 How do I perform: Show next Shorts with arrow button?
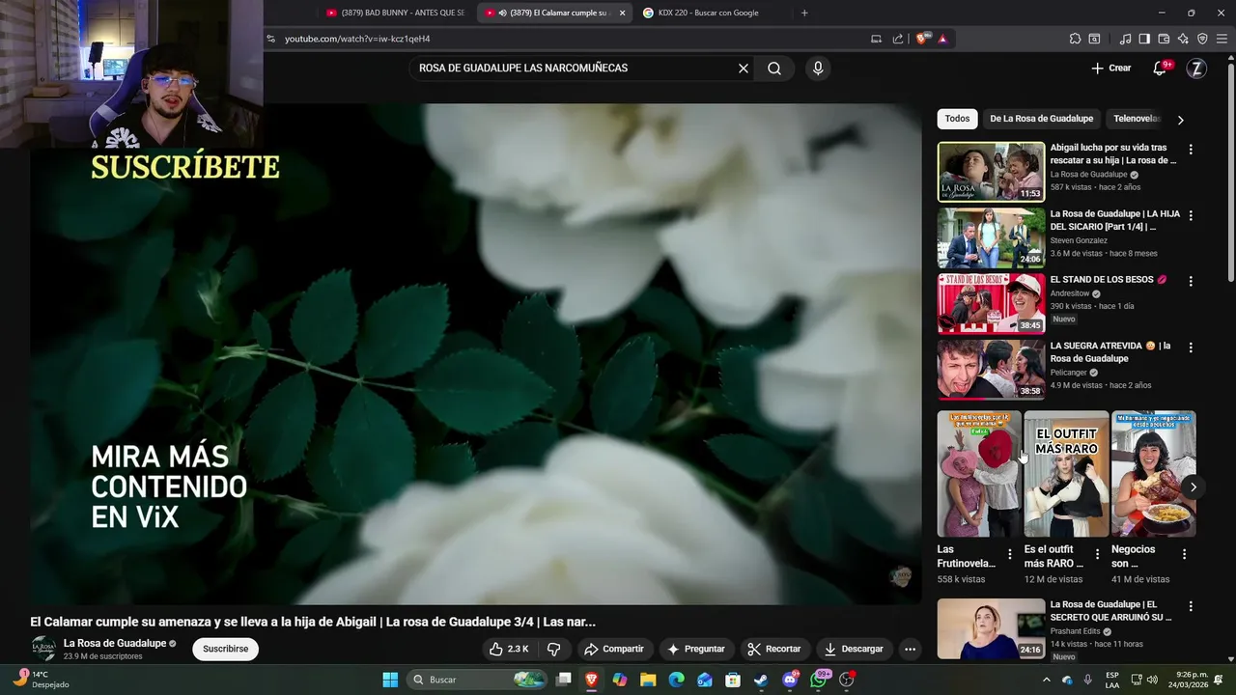click(x=1193, y=486)
